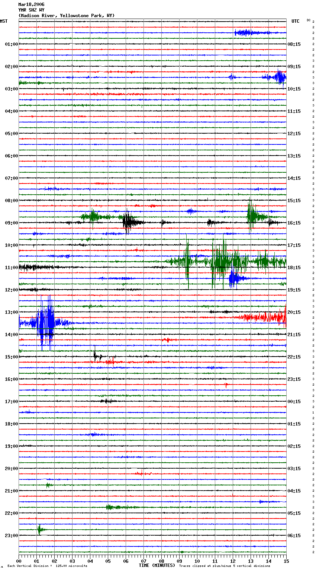This screenshot has height=571, width=316.
Task: Click the 14:15 UTC time label
Action: click(294, 178)
